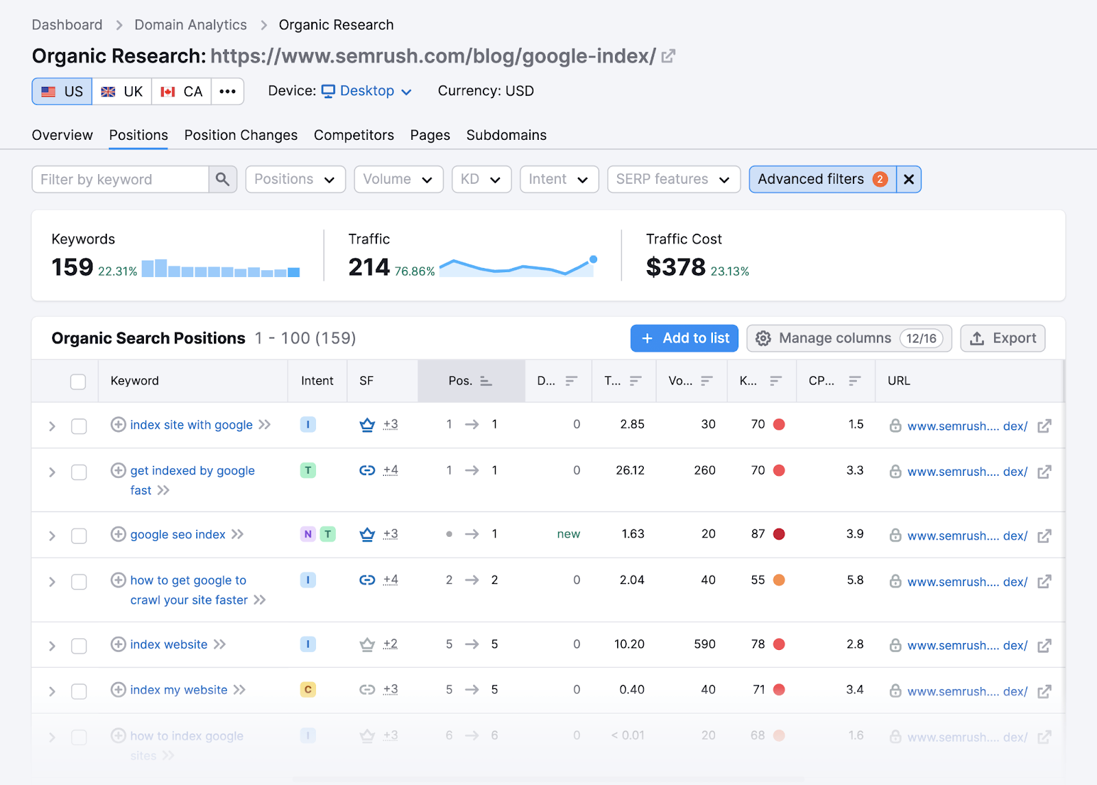Click the Add to list button
The height and width of the screenshot is (785, 1097).
click(x=684, y=338)
